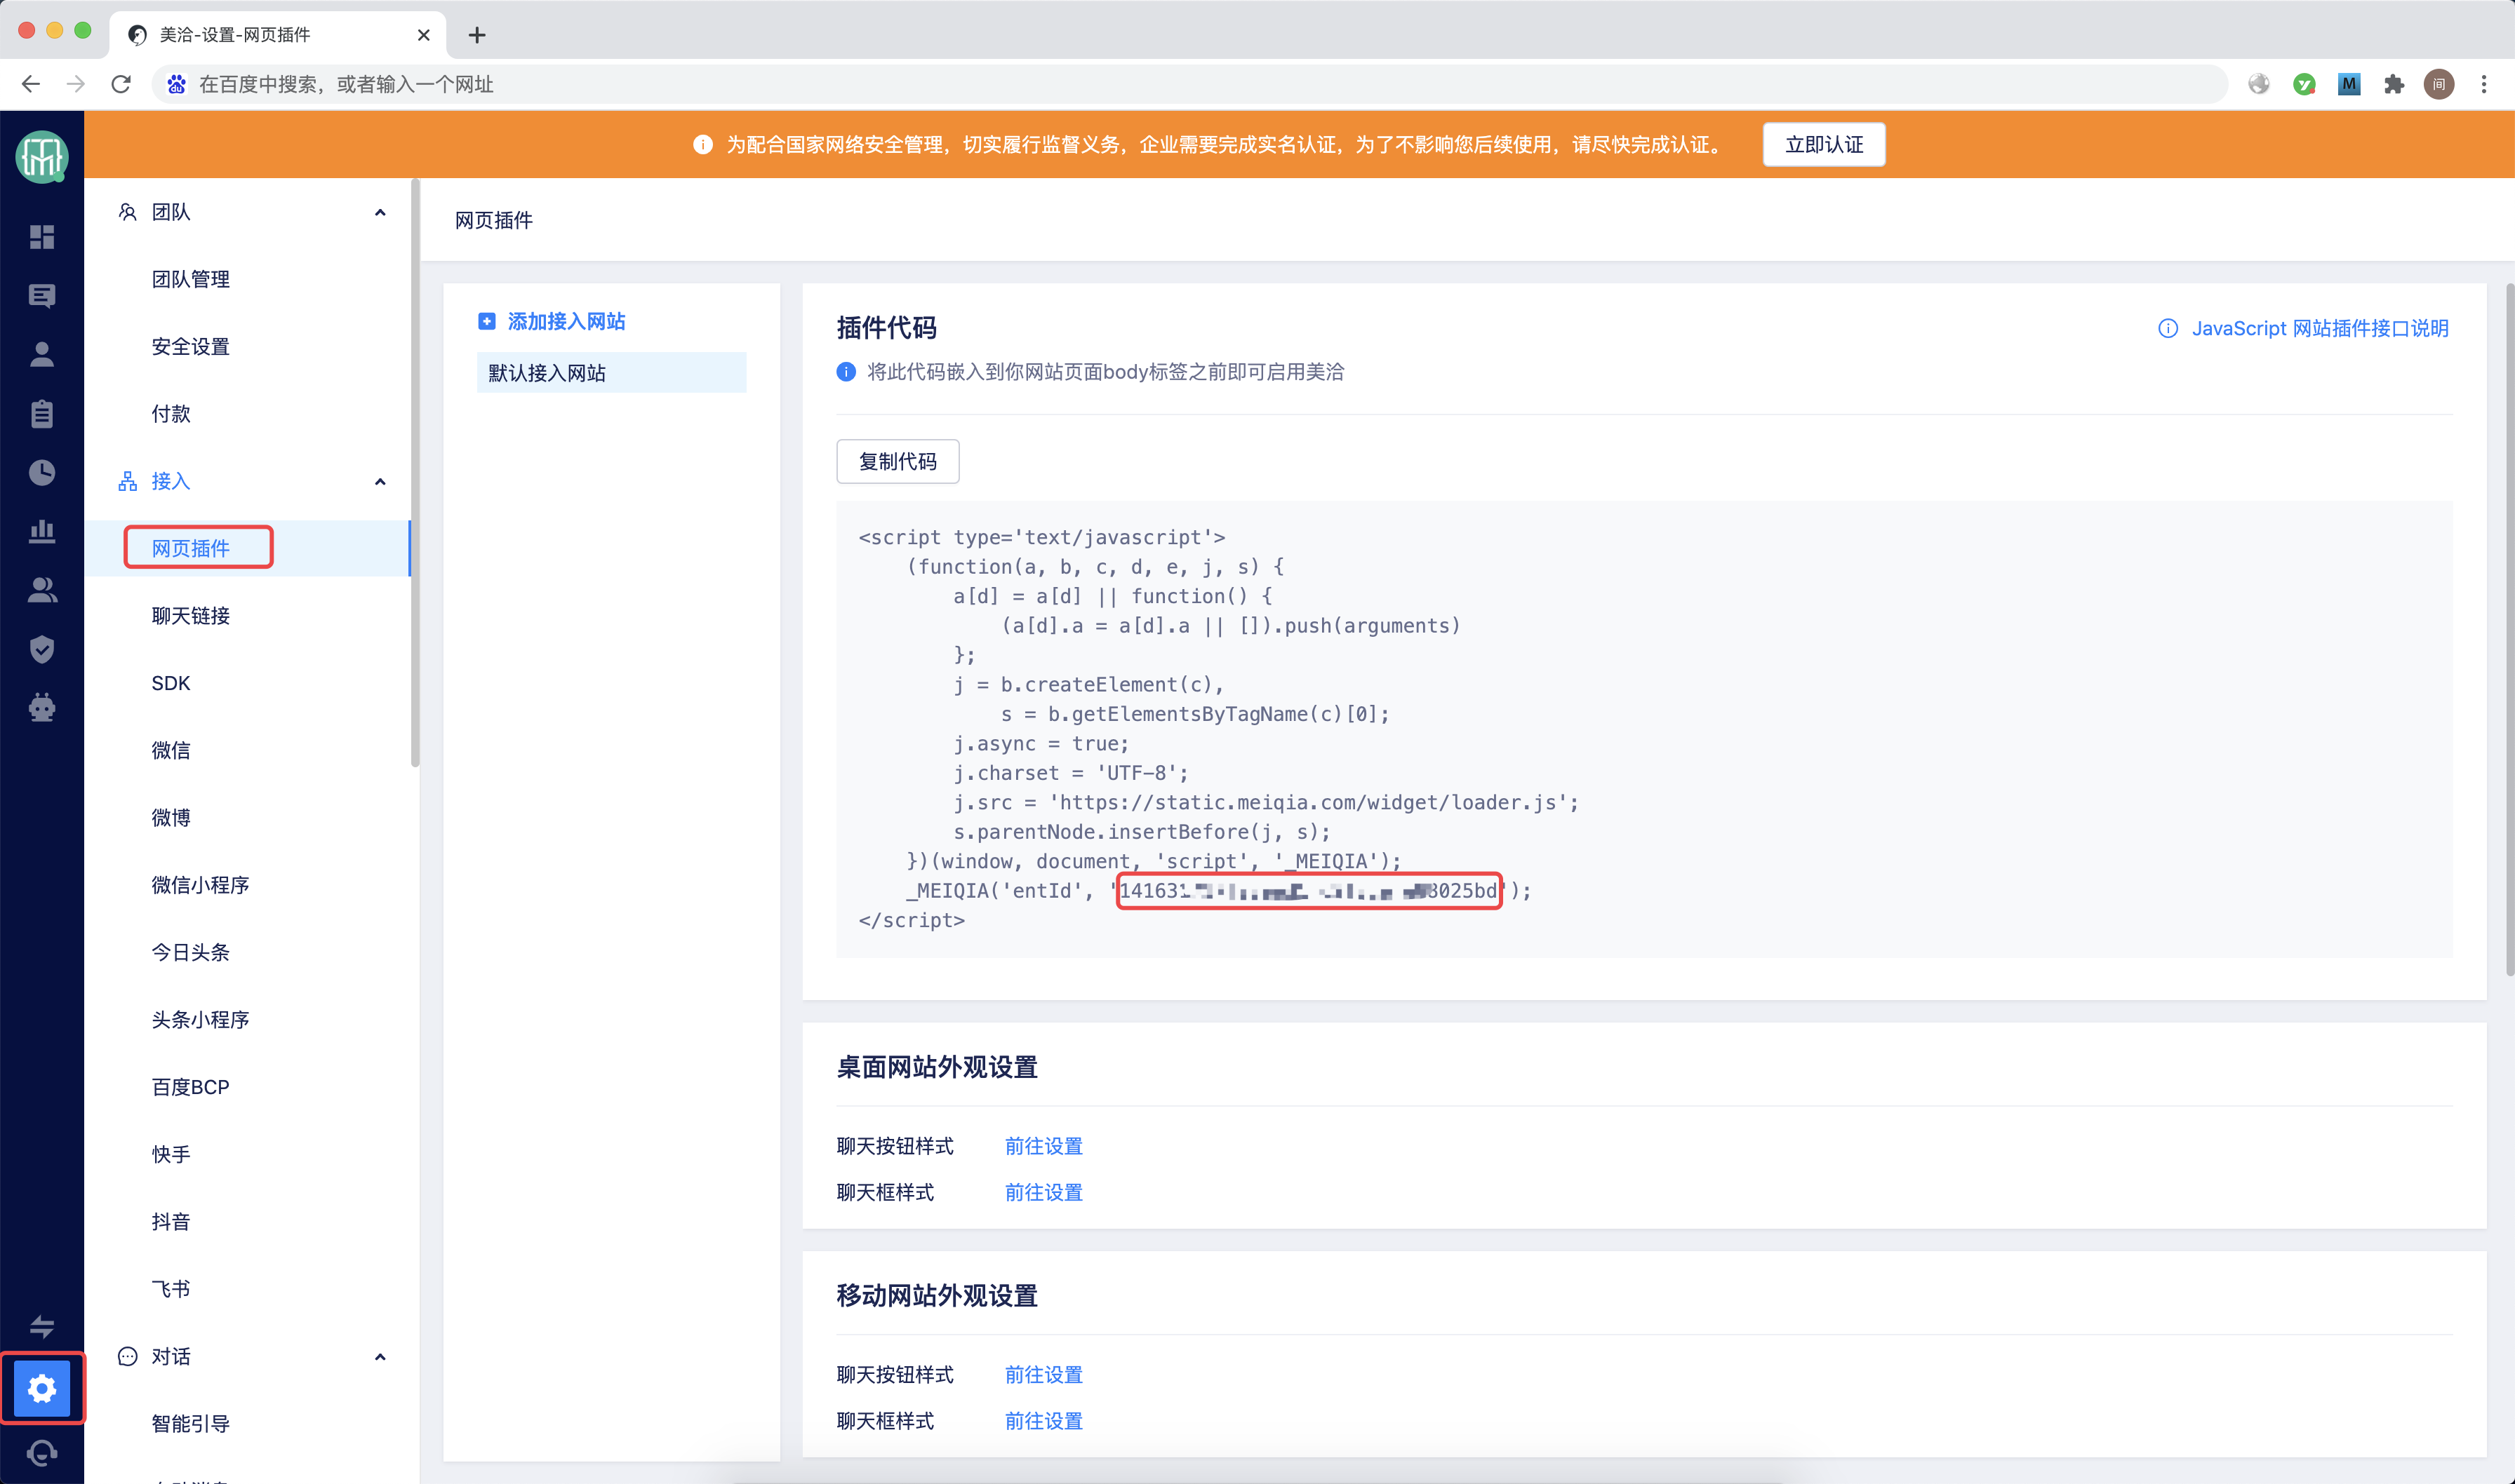Viewport: 2515px width, 1484px height.
Task: Open the team members group icon
Action: [x=42, y=590]
